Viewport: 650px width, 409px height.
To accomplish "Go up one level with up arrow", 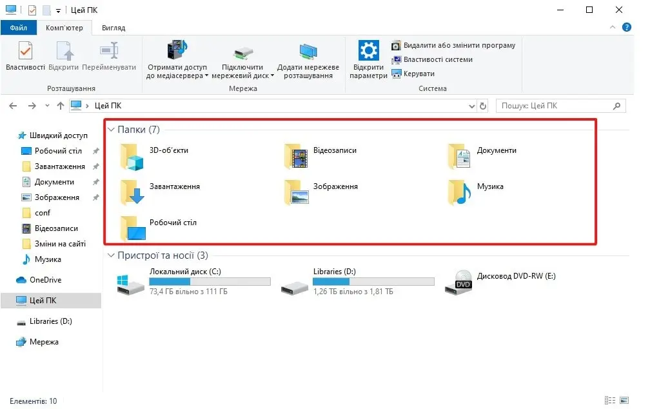I will coord(61,106).
